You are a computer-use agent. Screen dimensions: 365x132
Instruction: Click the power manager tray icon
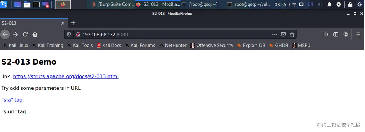[339, 4]
